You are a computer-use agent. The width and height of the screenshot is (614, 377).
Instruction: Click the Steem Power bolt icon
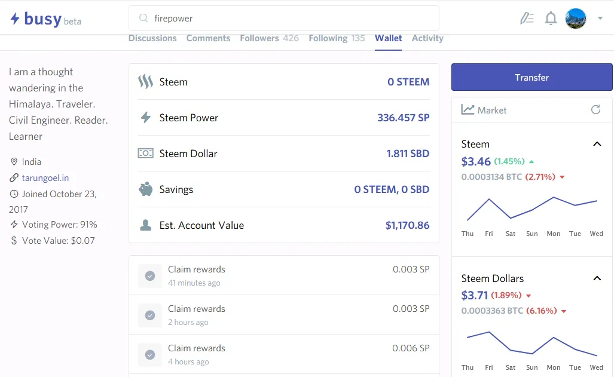[x=146, y=118]
